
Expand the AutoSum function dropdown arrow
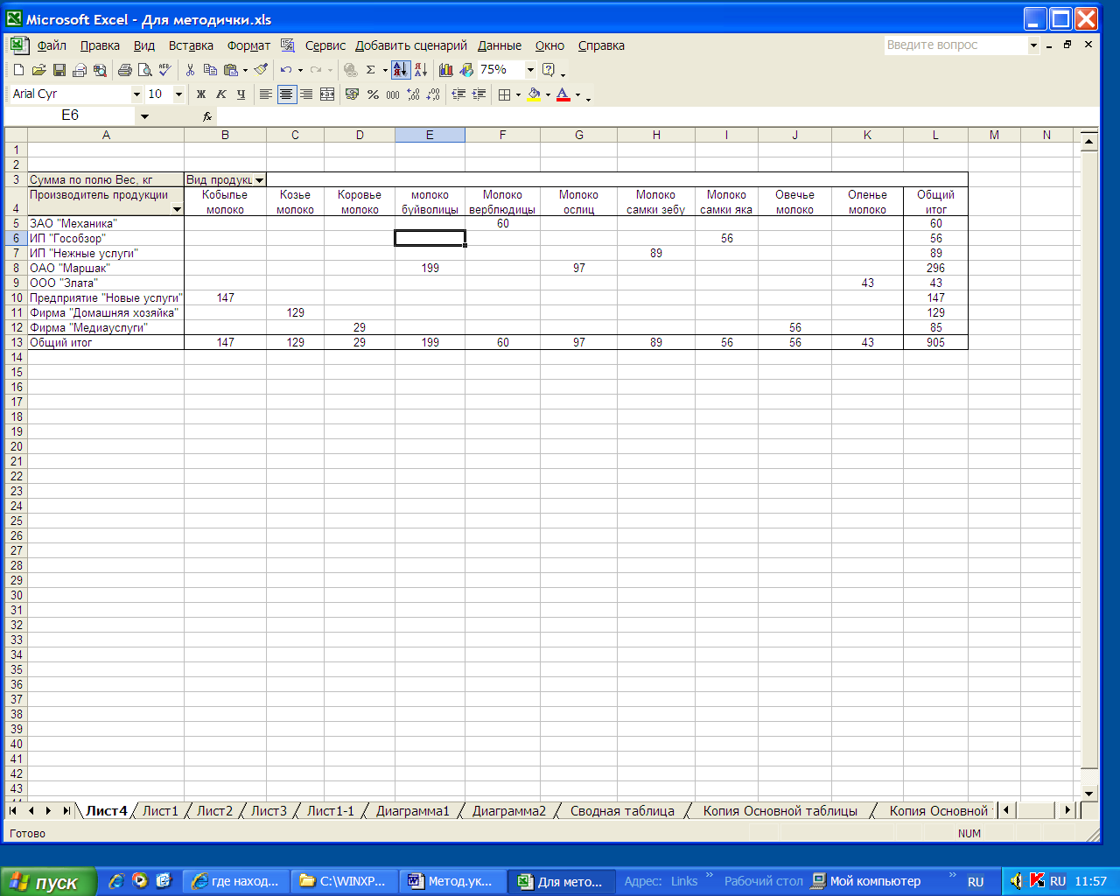(385, 70)
